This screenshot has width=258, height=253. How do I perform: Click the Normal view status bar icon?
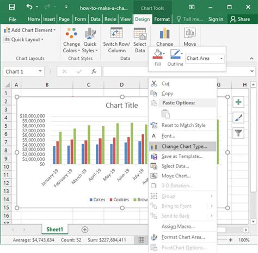coord(142,240)
